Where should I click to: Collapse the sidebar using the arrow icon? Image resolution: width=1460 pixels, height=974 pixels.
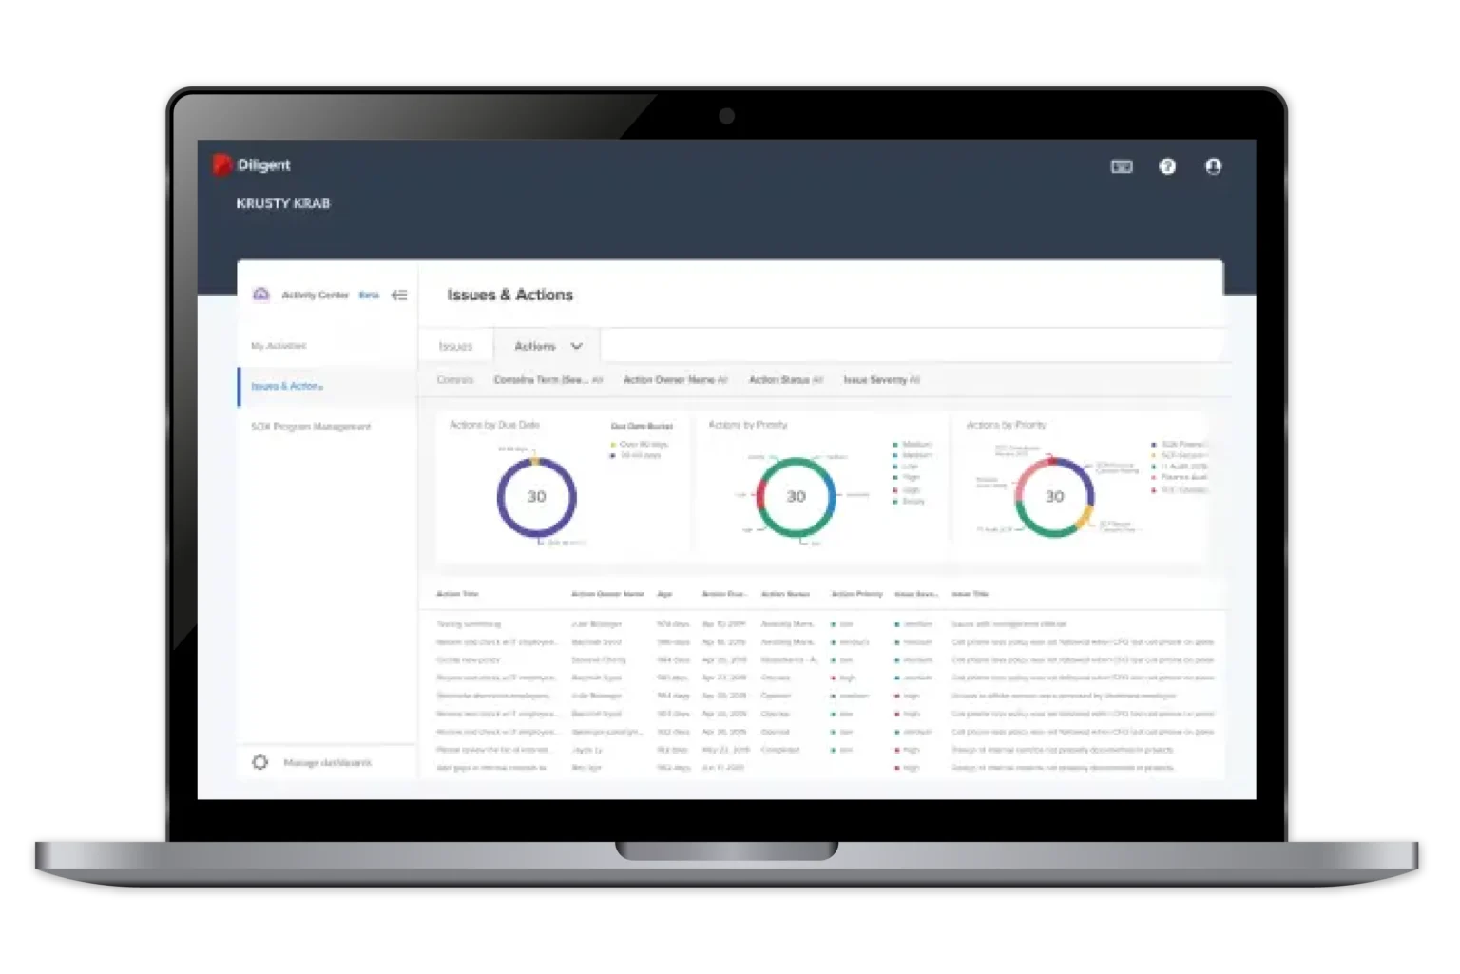399,295
